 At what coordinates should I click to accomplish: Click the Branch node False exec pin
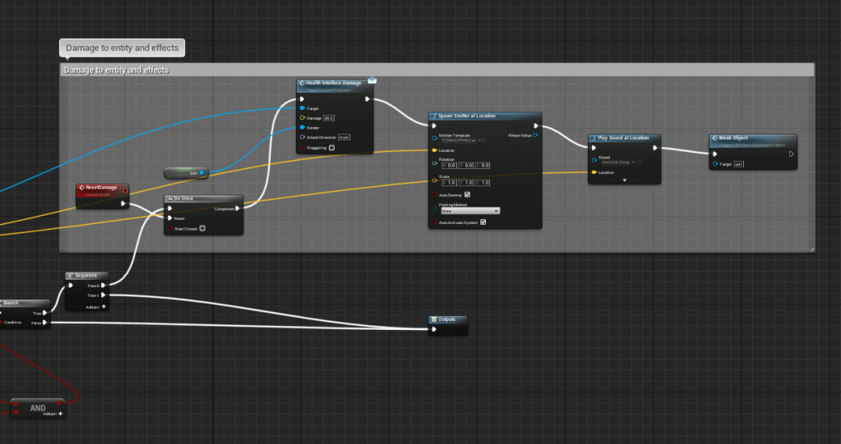point(46,323)
